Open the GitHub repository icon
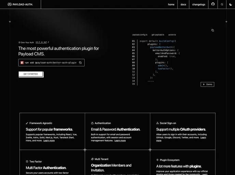The width and height of the screenshot is (235, 175). (x=213, y=4)
